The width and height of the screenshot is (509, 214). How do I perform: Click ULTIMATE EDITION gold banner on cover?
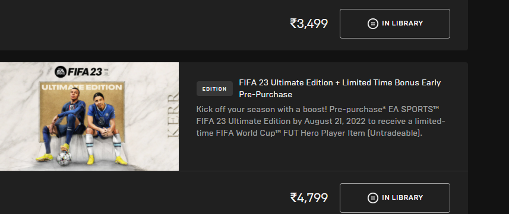81,87
